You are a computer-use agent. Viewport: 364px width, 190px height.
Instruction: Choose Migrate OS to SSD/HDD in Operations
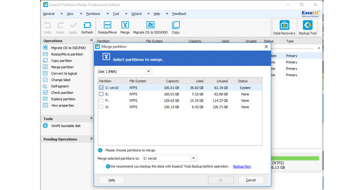click(x=68, y=48)
